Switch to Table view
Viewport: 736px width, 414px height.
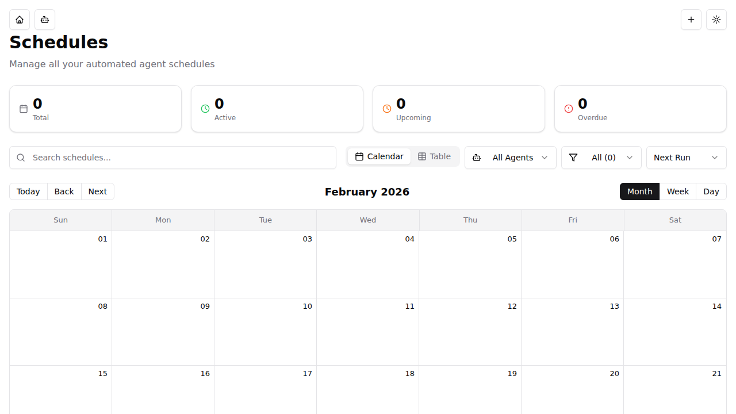pos(434,156)
